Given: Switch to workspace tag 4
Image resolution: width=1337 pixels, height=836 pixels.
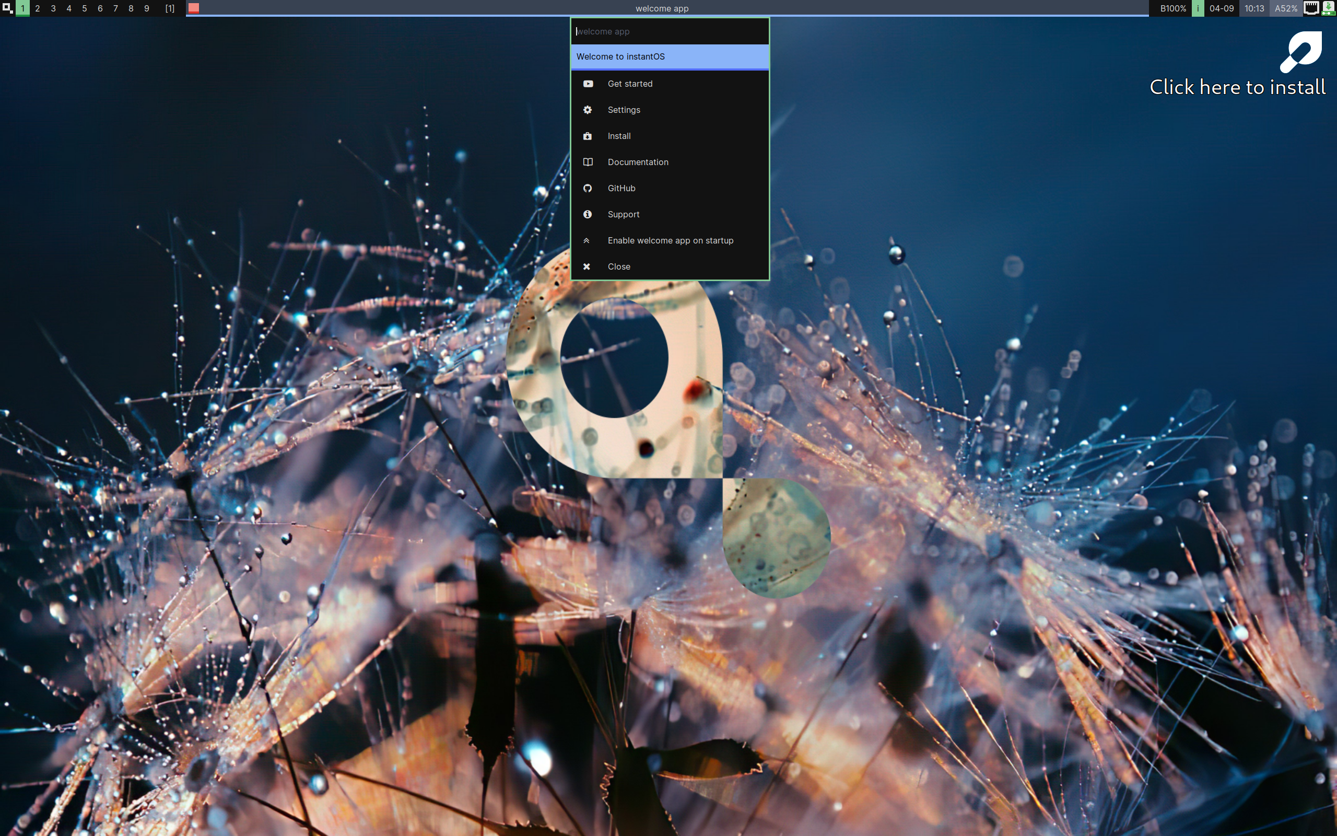Looking at the screenshot, I should (x=68, y=8).
